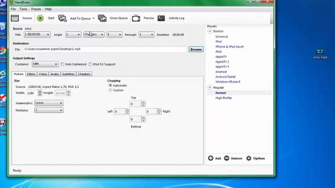Click the Left crop stepper arrows
The image size is (335, 188).
pyautogui.click(x=128, y=111)
